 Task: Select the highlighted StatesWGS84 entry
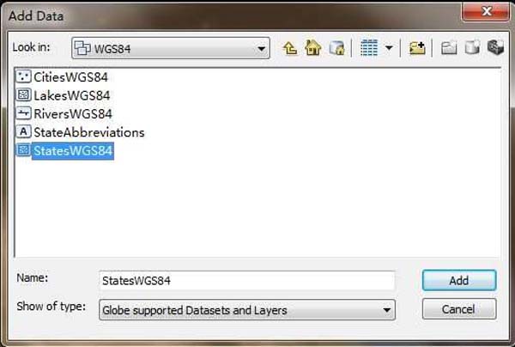(x=64, y=151)
